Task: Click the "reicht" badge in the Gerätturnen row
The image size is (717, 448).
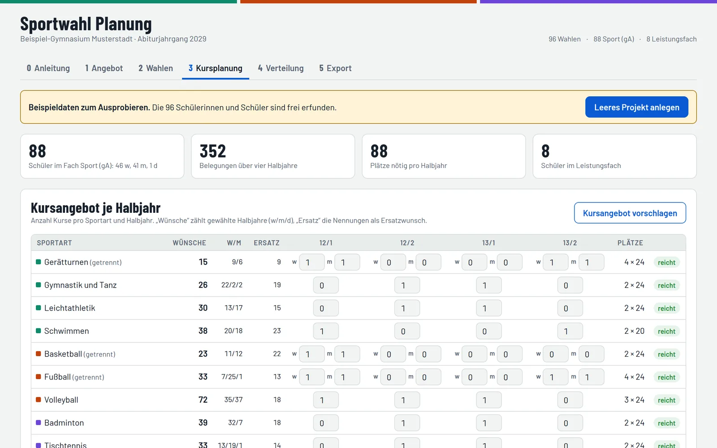Action: point(666,262)
